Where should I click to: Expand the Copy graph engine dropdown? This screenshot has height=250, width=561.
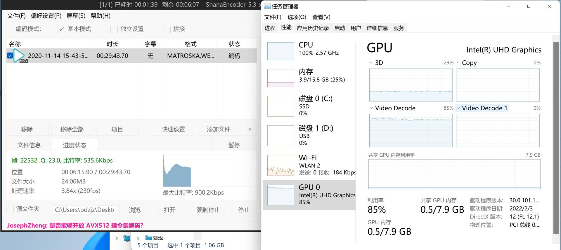(458, 63)
